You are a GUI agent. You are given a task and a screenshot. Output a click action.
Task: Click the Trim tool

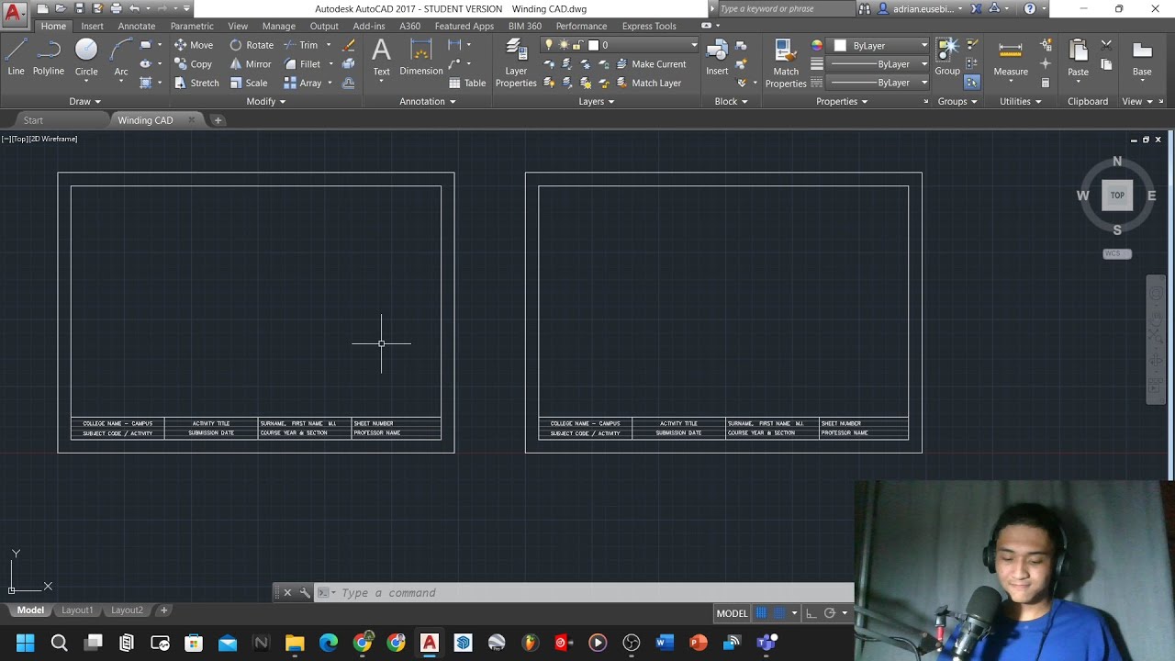[300, 45]
